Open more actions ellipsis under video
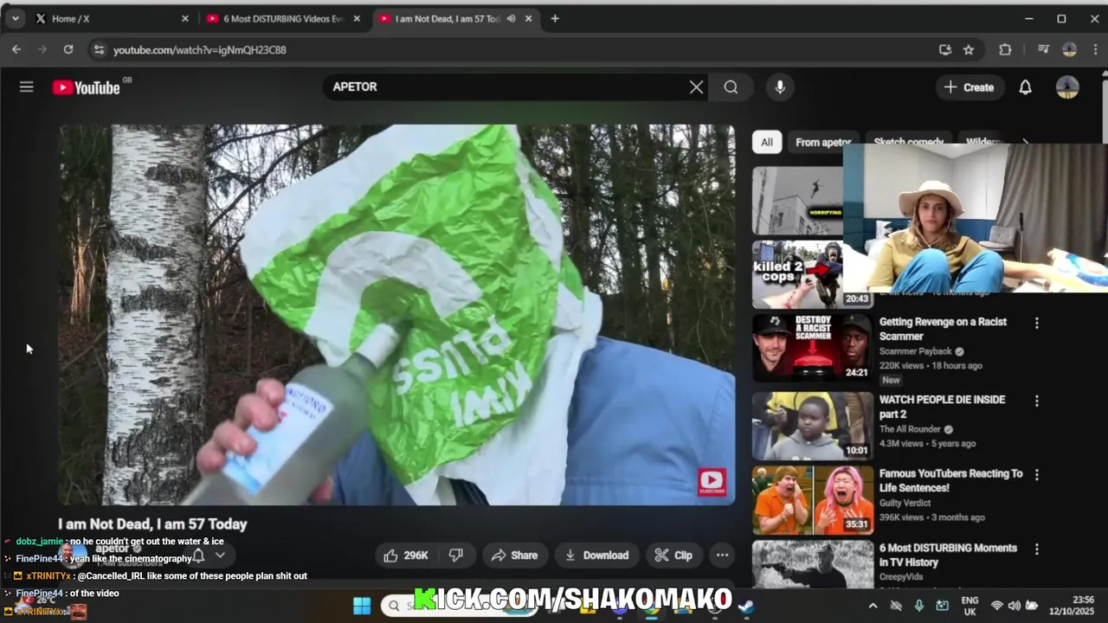This screenshot has height=623, width=1108. 722,556
